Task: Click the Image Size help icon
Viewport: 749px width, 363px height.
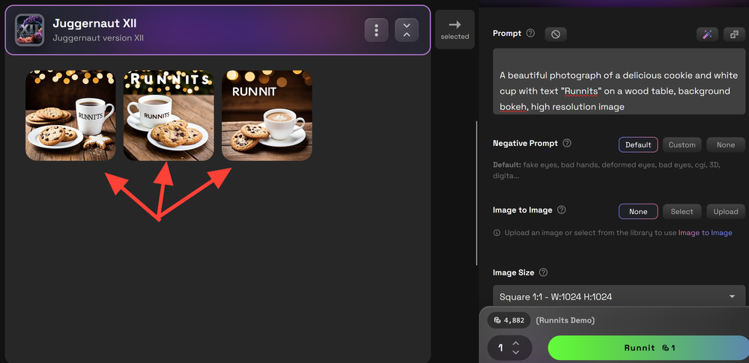Action: click(x=544, y=273)
